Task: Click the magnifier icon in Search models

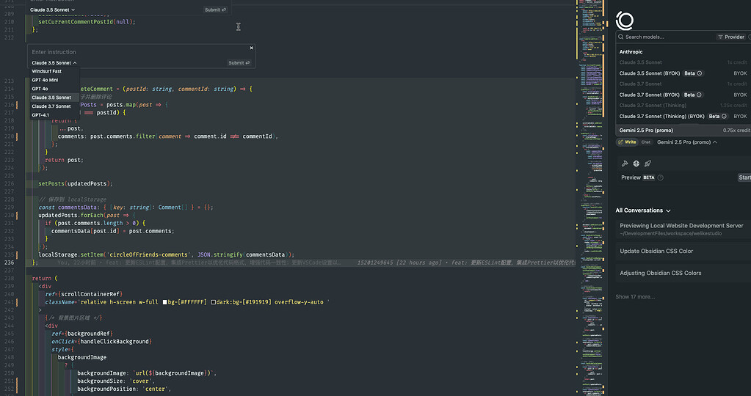Action: [x=621, y=37]
